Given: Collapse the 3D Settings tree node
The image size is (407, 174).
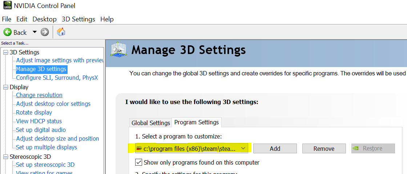Looking at the screenshot, I should [5, 53].
